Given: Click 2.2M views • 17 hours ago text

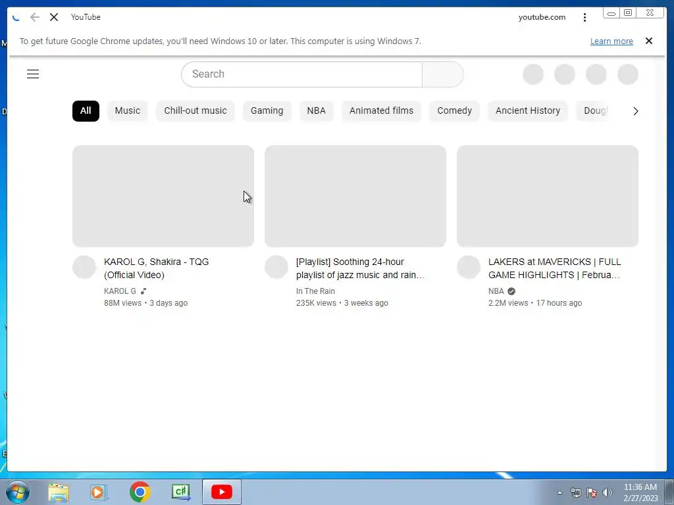Looking at the screenshot, I should 535,303.
